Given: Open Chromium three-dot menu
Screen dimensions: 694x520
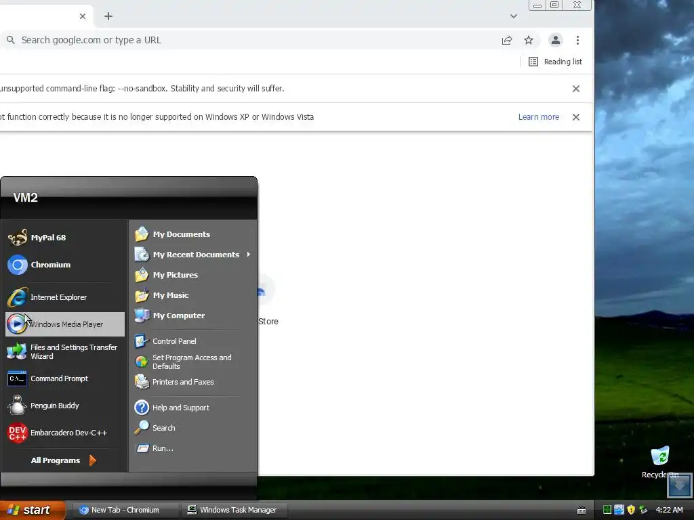Looking at the screenshot, I should 577,40.
